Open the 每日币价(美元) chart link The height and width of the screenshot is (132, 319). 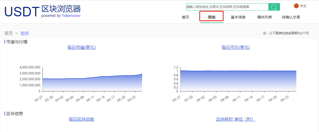(x=236, y=48)
